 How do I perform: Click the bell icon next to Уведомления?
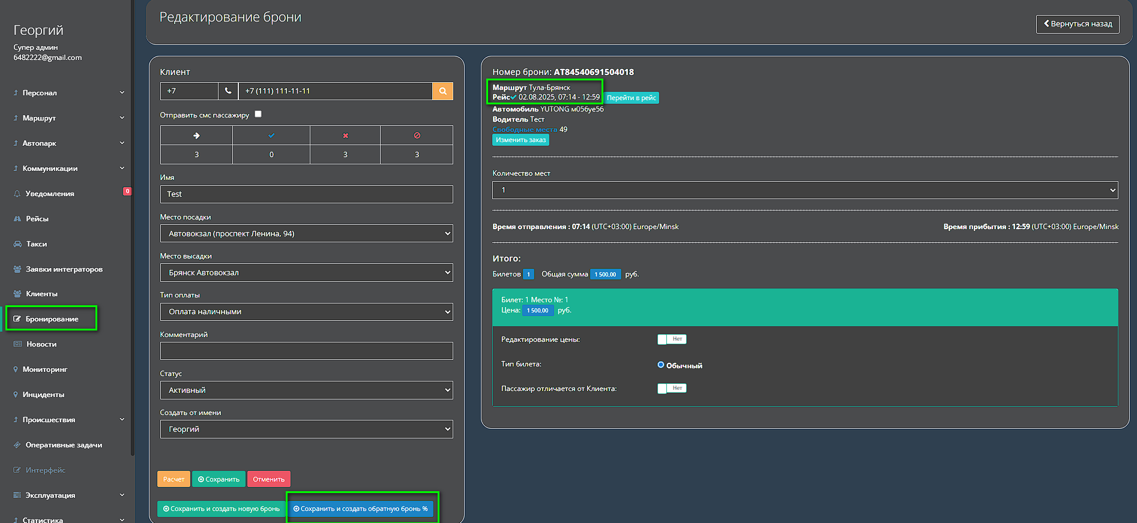click(17, 194)
